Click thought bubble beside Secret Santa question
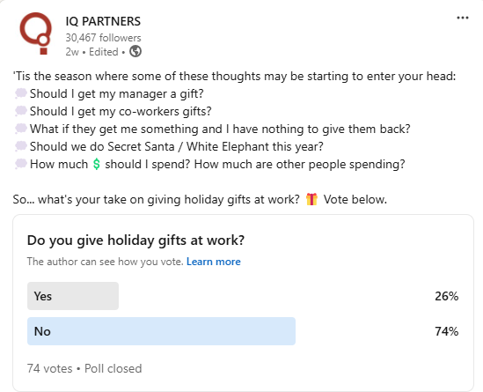Screen dimensions: 483x392 pyautogui.click(x=20, y=146)
